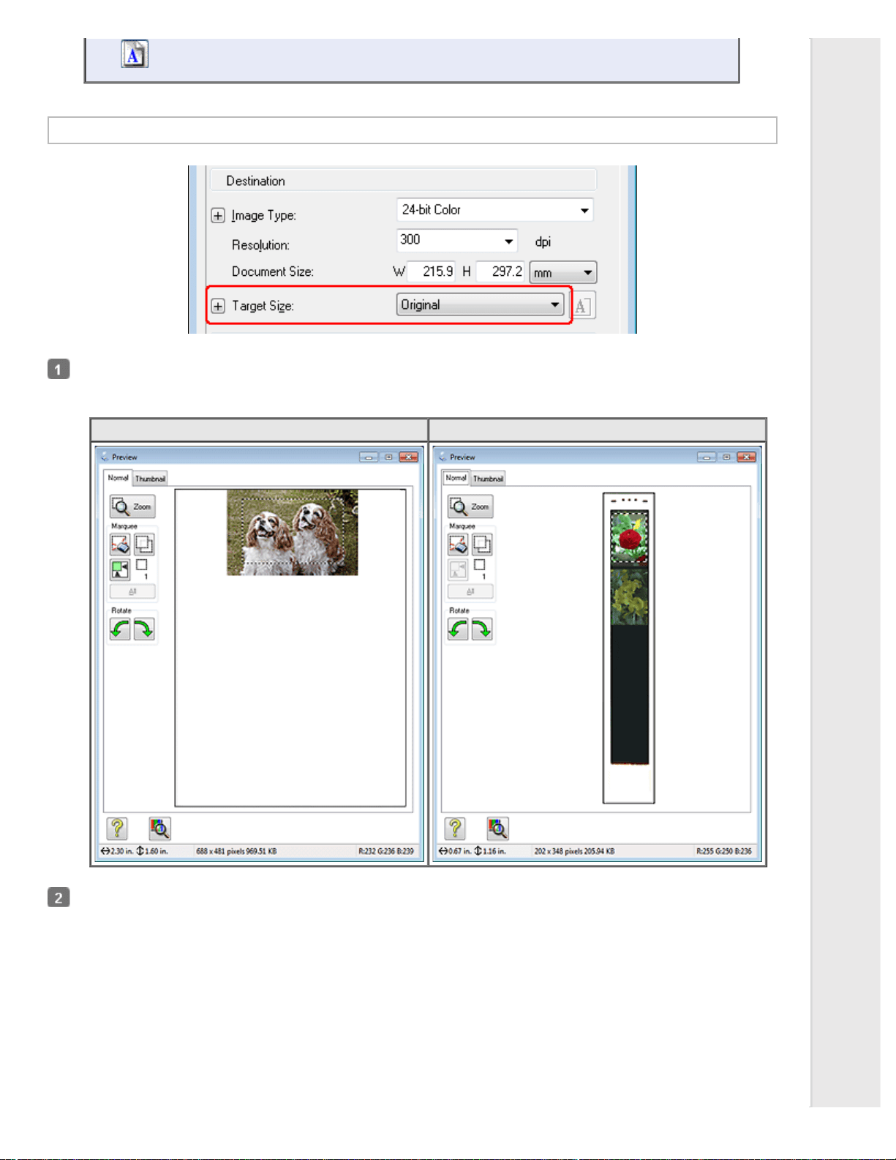Rotate right in dog photo Preview window
Screen dimensions: 896x1160
pyautogui.click(x=144, y=629)
